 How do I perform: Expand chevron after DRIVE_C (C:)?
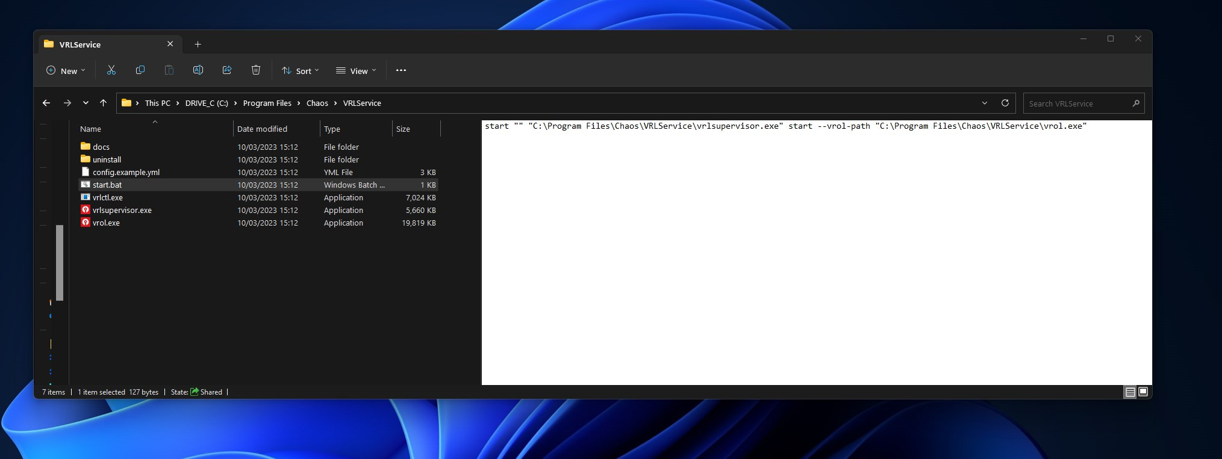[235, 103]
